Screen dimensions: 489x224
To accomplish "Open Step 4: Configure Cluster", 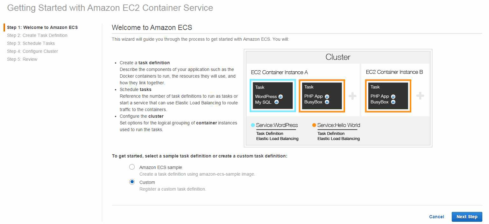I will (32, 51).
